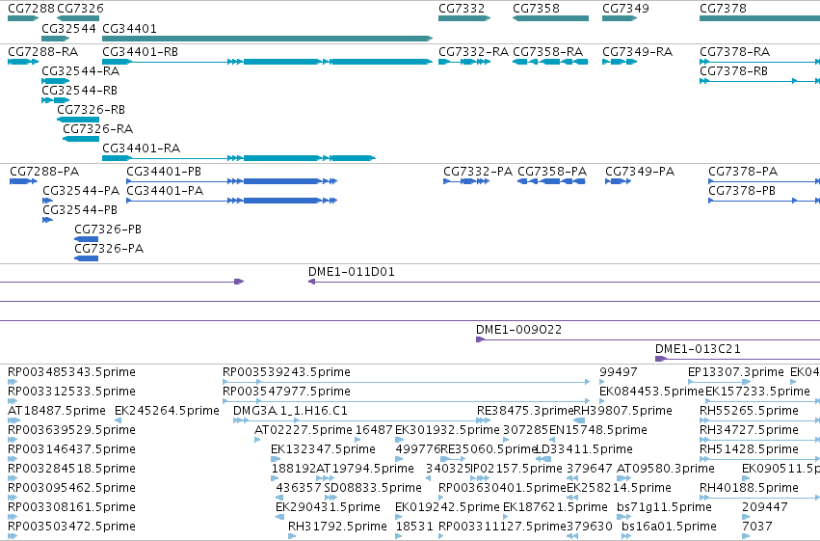This screenshot has height=541, width=820.
Task: Select protein CG32544-PB
Action: pos(80,210)
